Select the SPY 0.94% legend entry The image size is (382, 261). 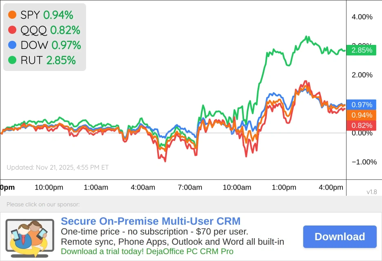point(47,15)
